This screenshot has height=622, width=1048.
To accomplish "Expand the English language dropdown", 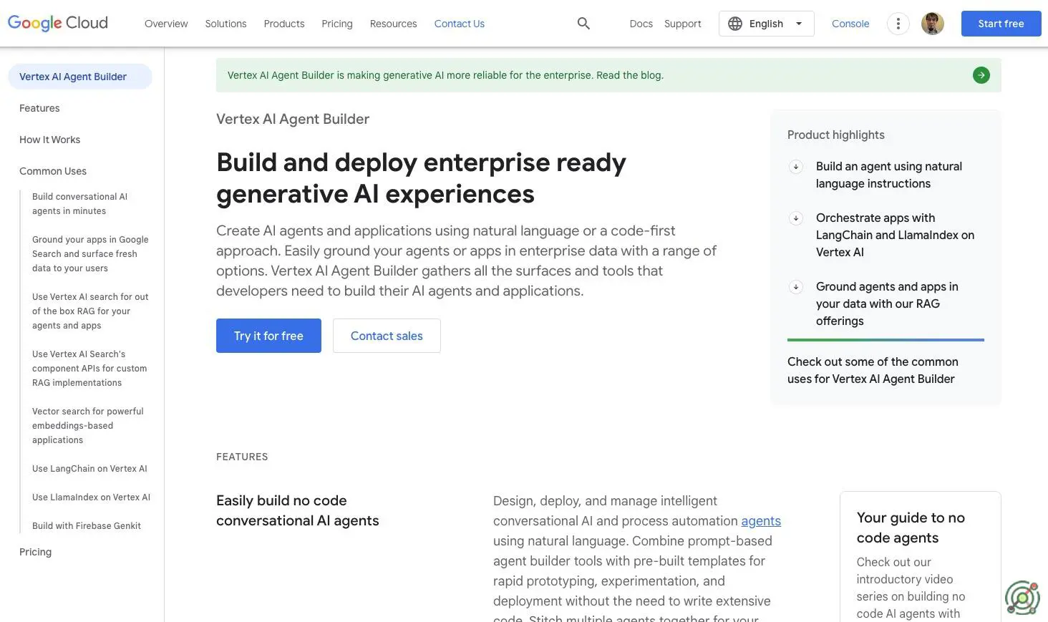I will (x=767, y=24).
